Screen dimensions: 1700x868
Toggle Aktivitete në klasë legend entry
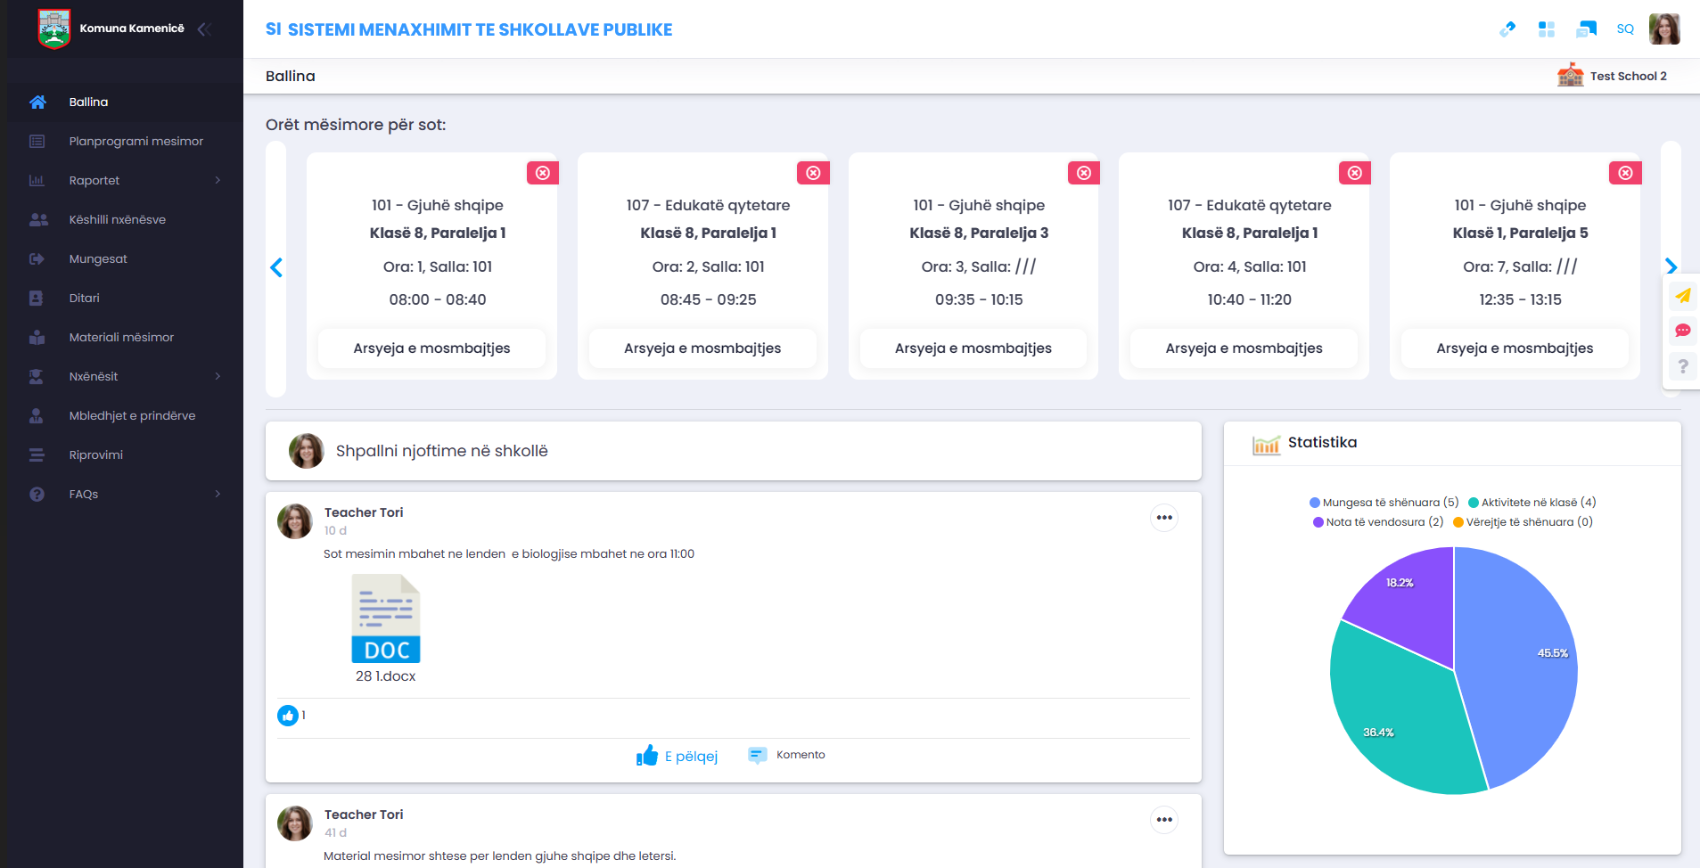coord(1532,503)
